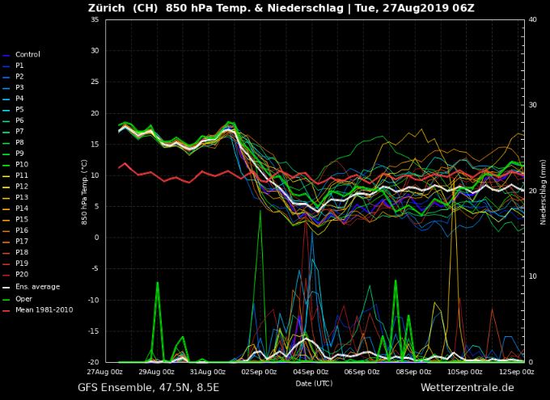Select the "P2" legend entry

[19, 77]
